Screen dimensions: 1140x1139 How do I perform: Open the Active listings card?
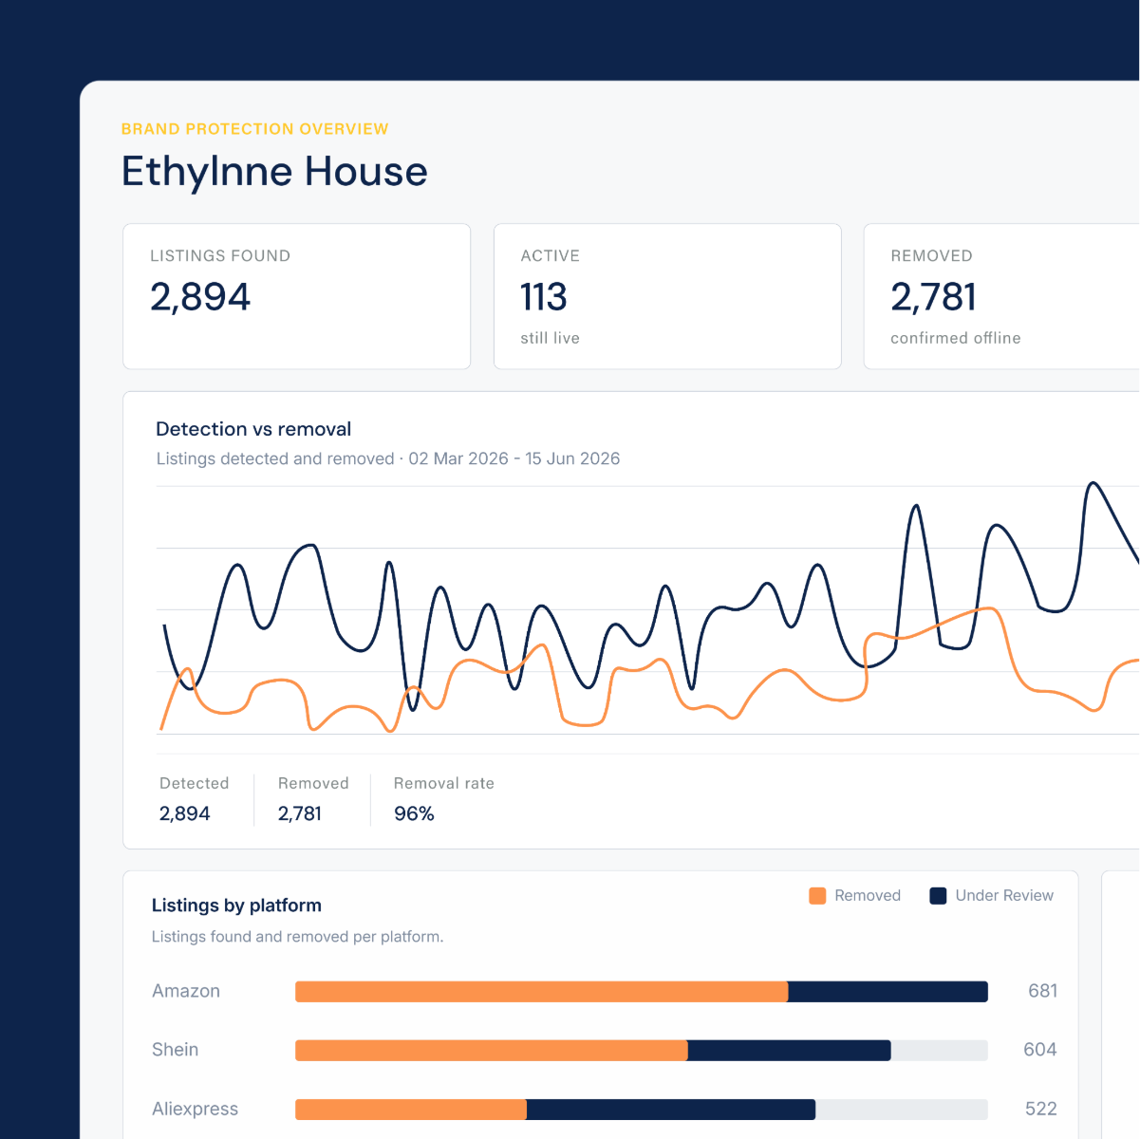click(667, 296)
